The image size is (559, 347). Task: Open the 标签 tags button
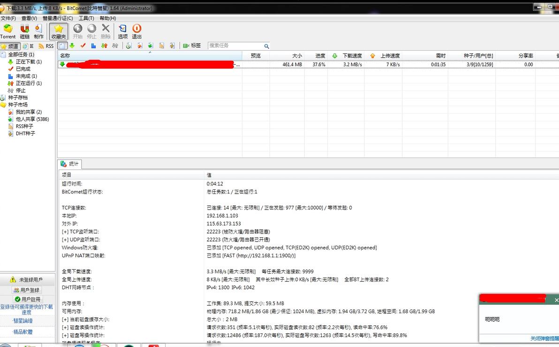point(192,45)
